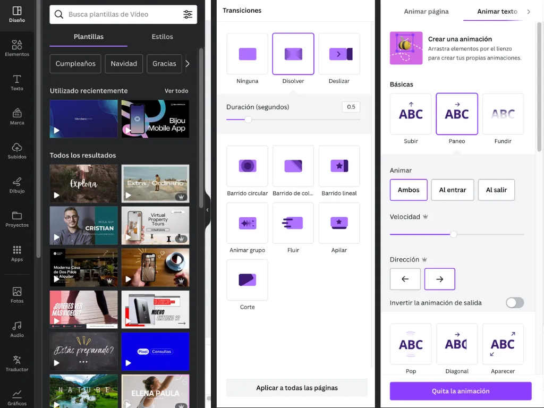Select the Disolver transition
The height and width of the screenshot is (408, 544).
coord(293,54)
